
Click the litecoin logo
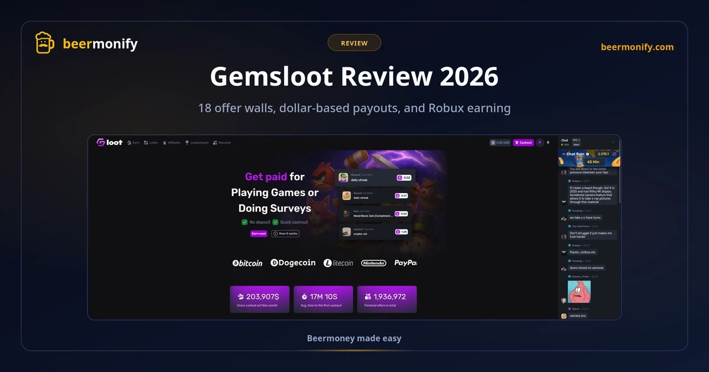pyautogui.click(x=338, y=263)
